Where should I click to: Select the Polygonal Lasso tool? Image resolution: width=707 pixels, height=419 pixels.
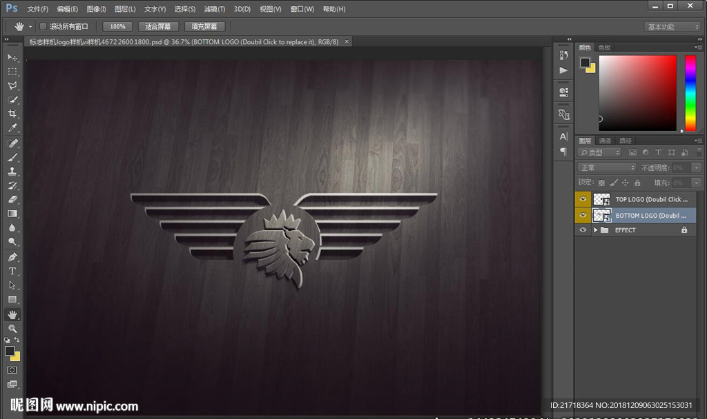[x=12, y=85]
